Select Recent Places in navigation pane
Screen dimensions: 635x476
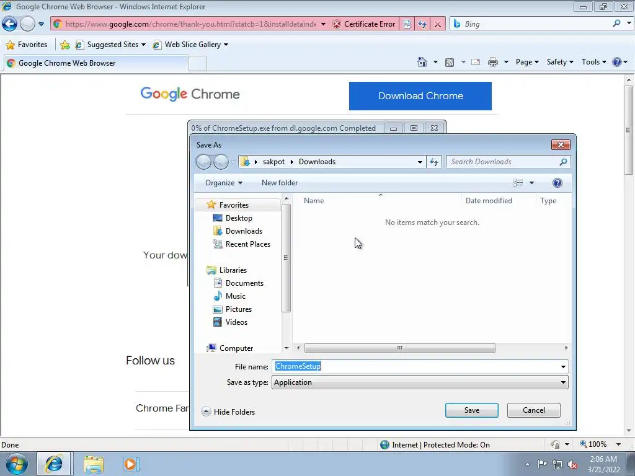[247, 244]
